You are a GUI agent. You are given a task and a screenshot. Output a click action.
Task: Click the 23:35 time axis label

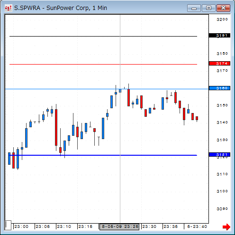171,226
